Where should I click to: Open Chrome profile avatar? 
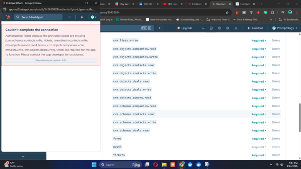tap(290, 12)
